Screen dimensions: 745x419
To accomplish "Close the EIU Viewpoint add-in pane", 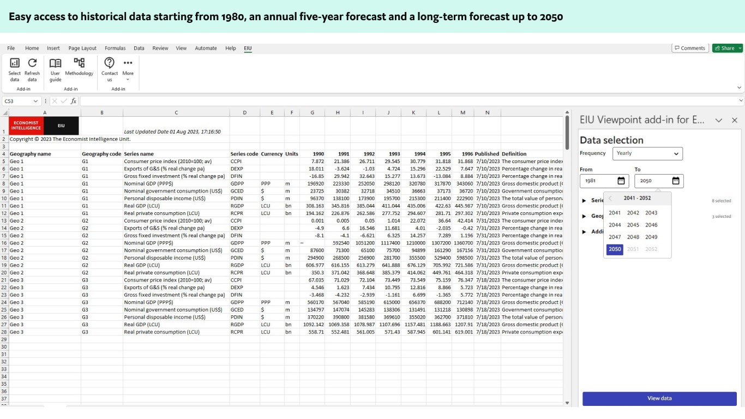I will [x=735, y=120].
